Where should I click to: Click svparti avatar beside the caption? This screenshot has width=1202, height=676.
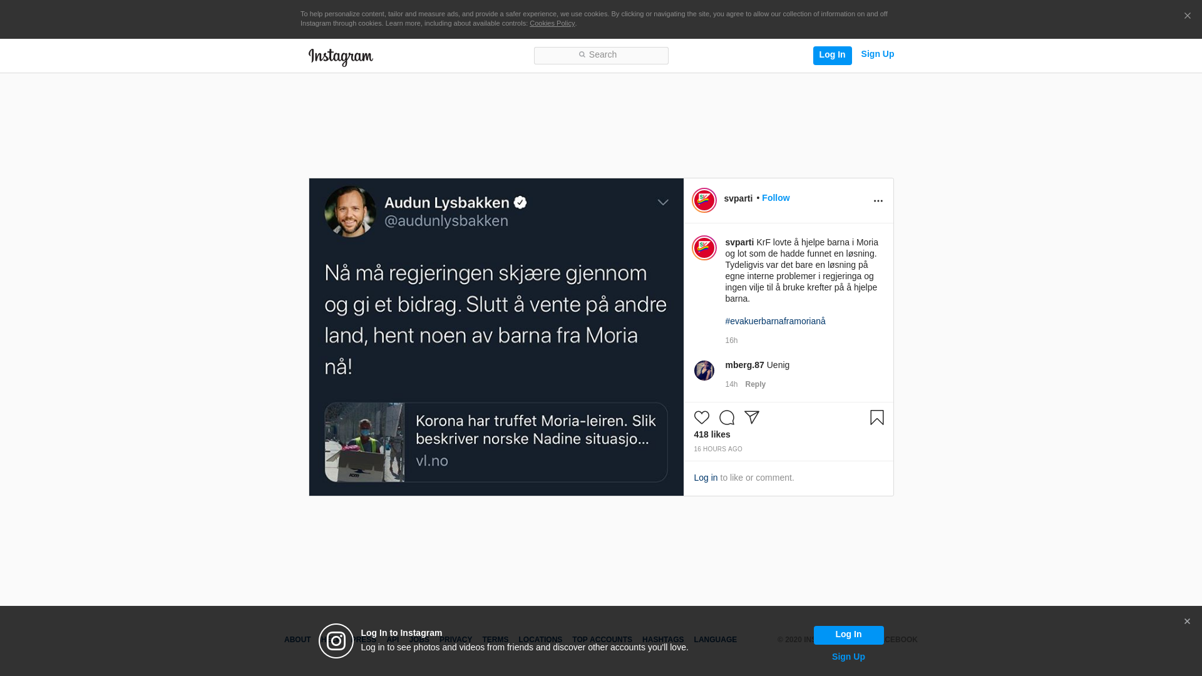704,248
